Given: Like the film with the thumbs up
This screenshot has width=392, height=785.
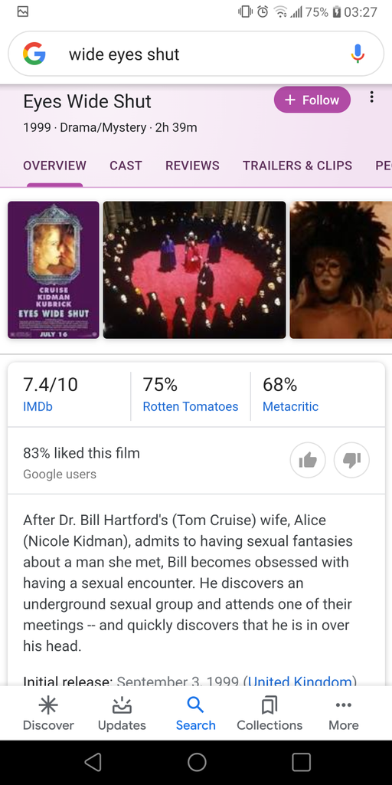Looking at the screenshot, I should click(x=308, y=460).
